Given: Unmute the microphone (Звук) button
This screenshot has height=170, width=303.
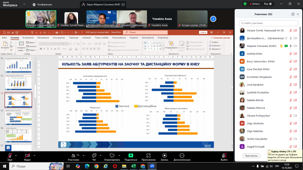Looking at the screenshot, I should pyautogui.click(x=10, y=156).
